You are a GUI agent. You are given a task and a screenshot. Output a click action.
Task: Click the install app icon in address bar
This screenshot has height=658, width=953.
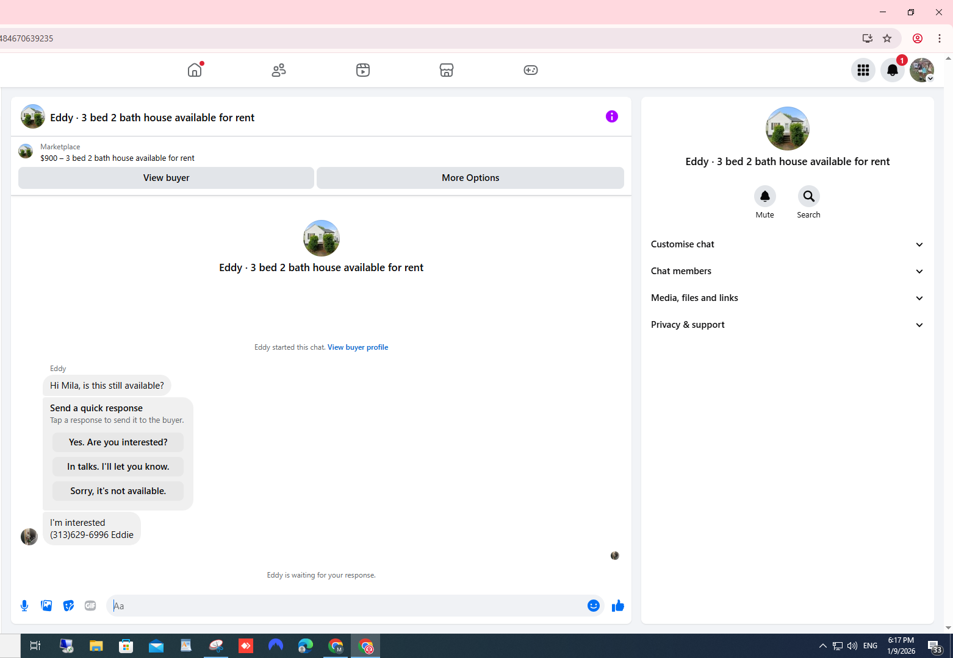click(867, 38)
